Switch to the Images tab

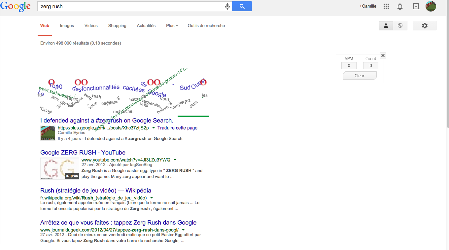point(67,25)
